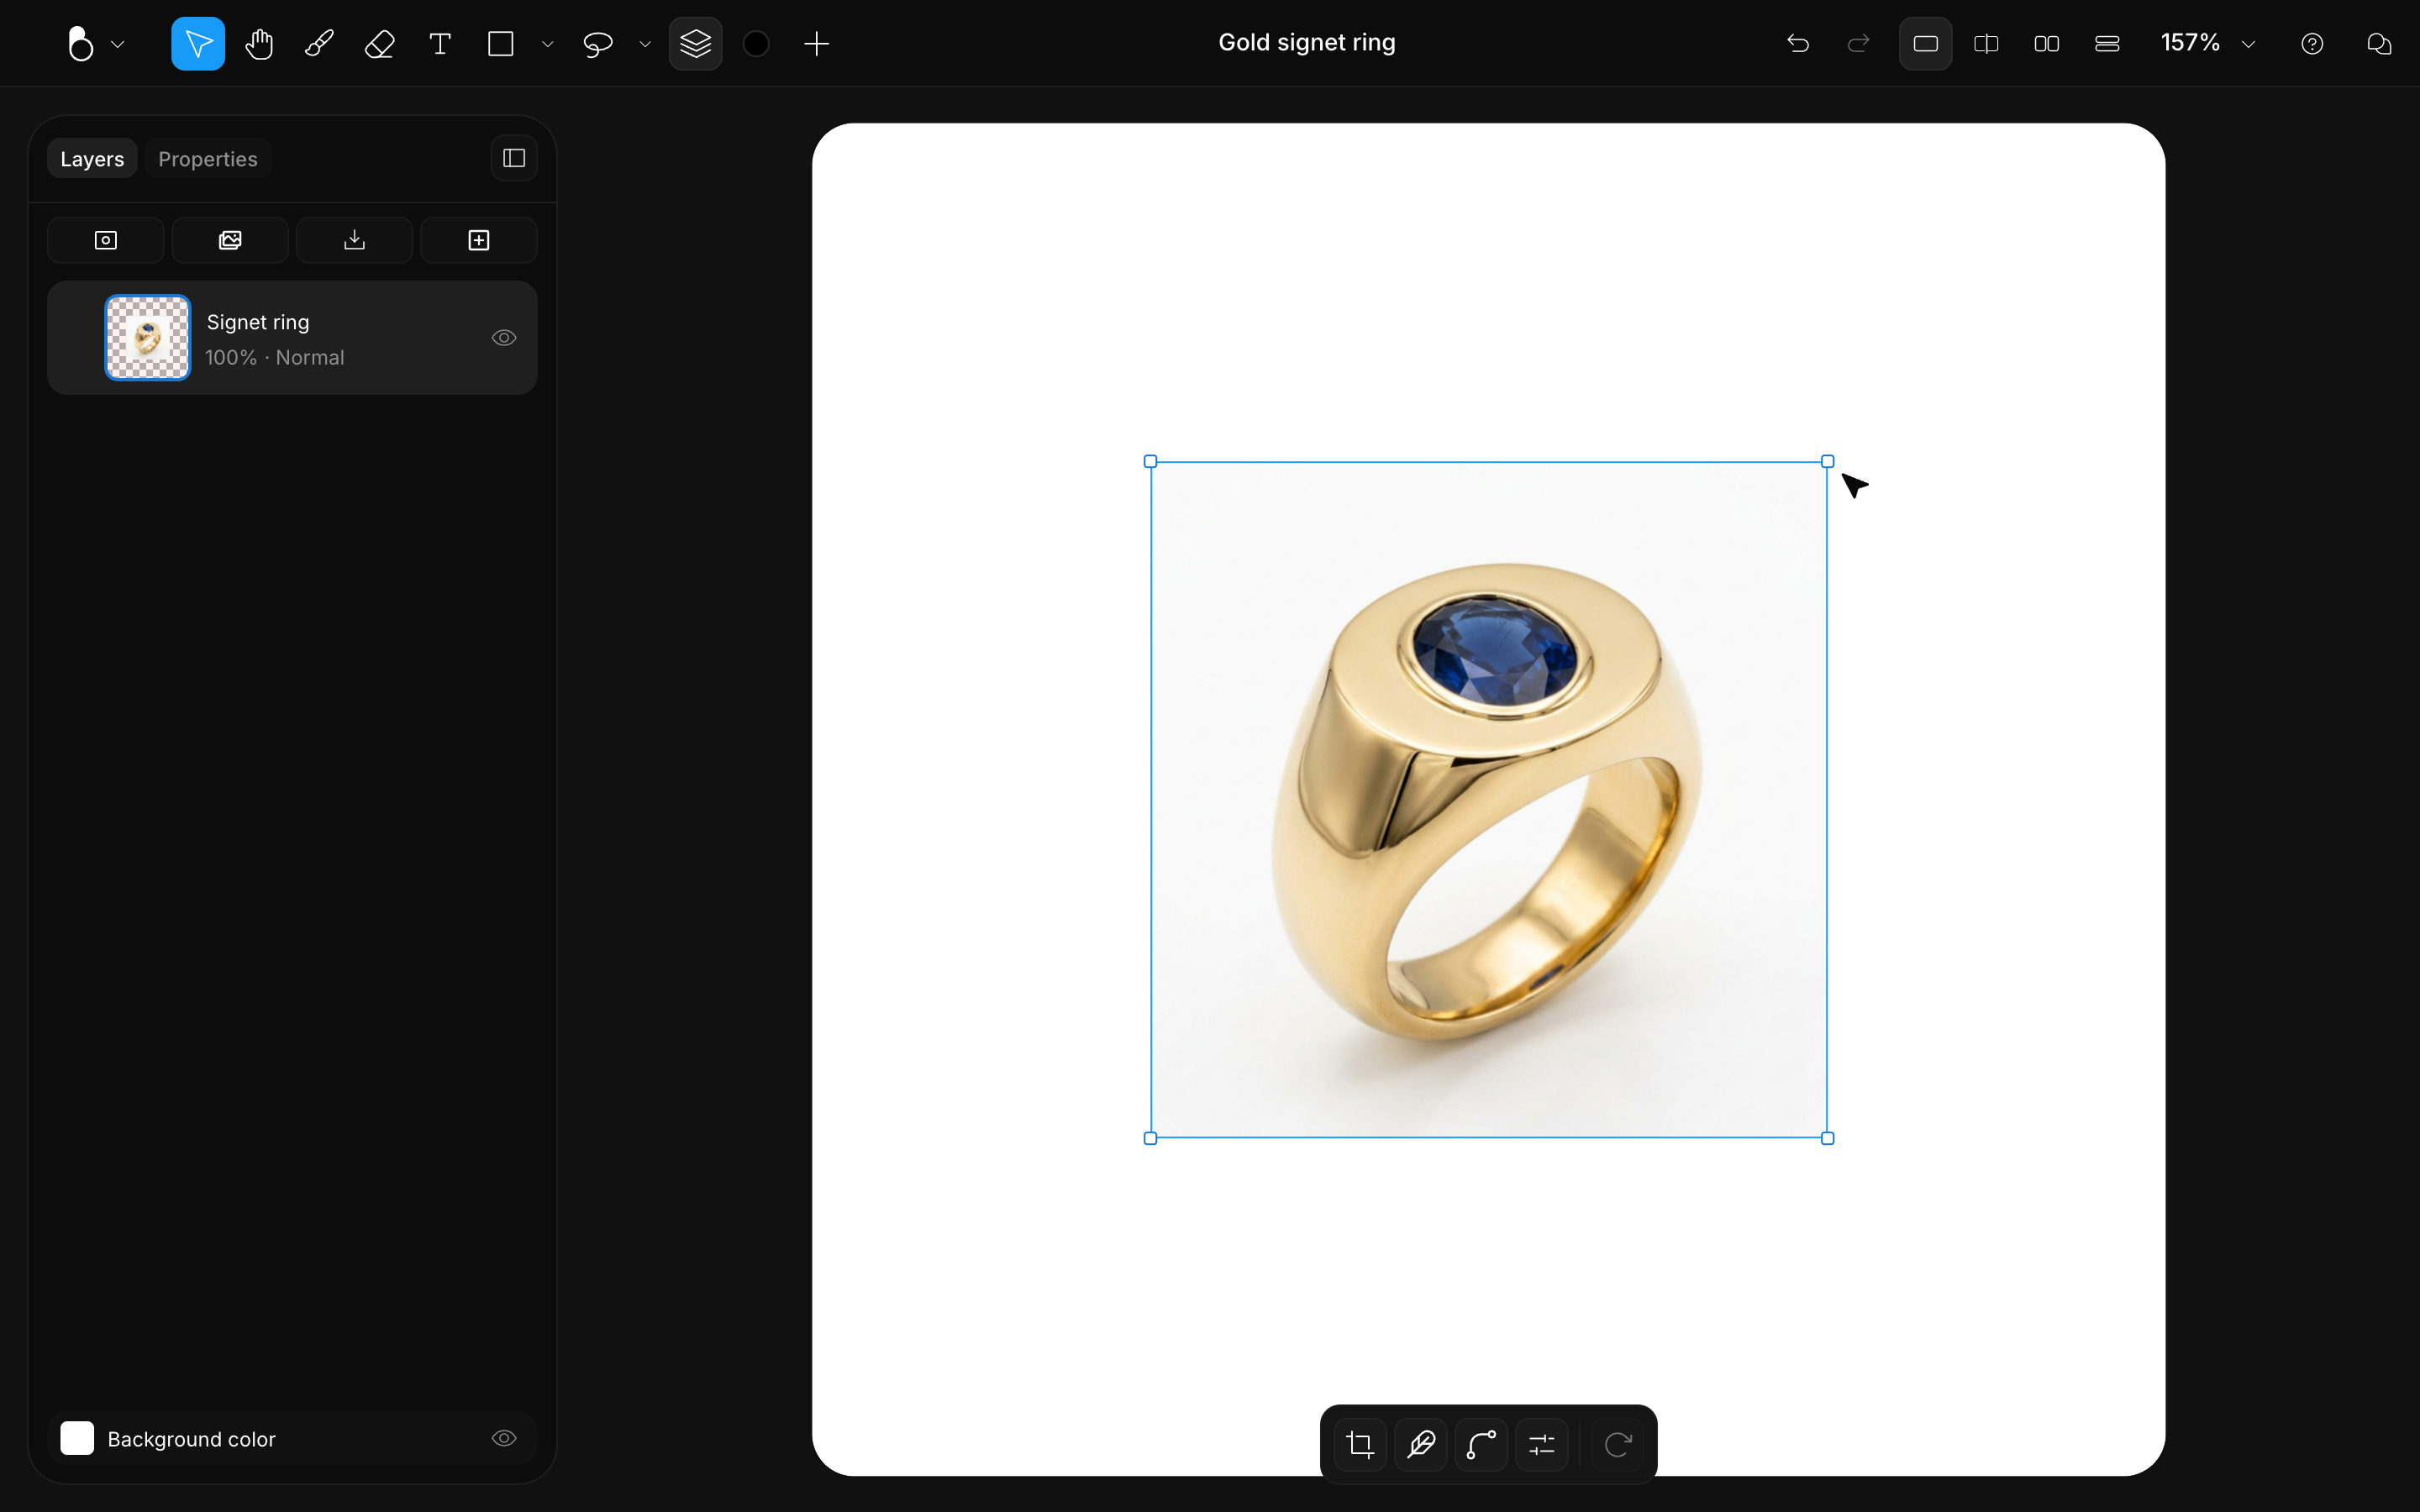Click the bottom-left selection handle of the ring image

click(1150, 1138)
